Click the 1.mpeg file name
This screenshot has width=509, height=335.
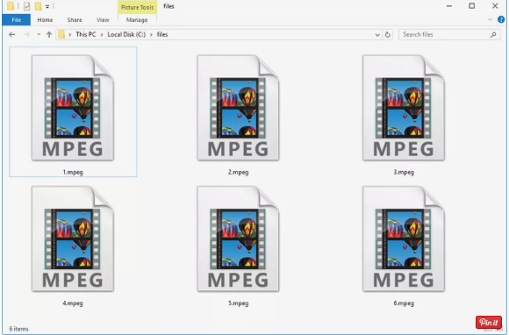[73, 172]
